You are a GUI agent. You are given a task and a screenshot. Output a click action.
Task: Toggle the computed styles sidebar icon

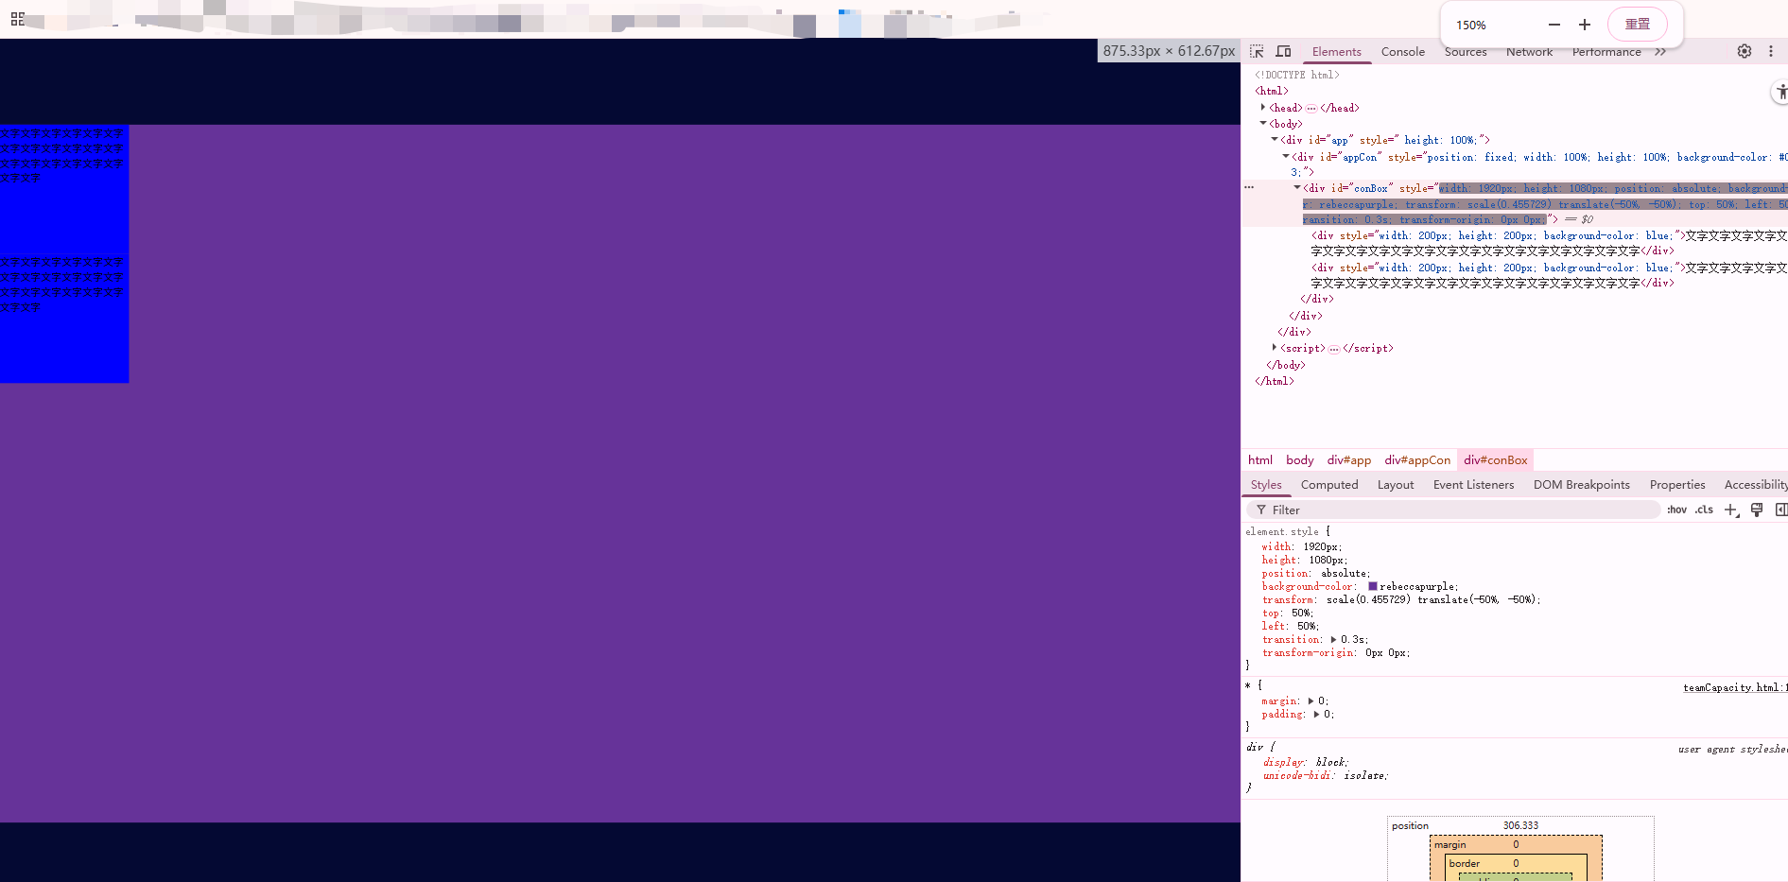coord(1781,510)
